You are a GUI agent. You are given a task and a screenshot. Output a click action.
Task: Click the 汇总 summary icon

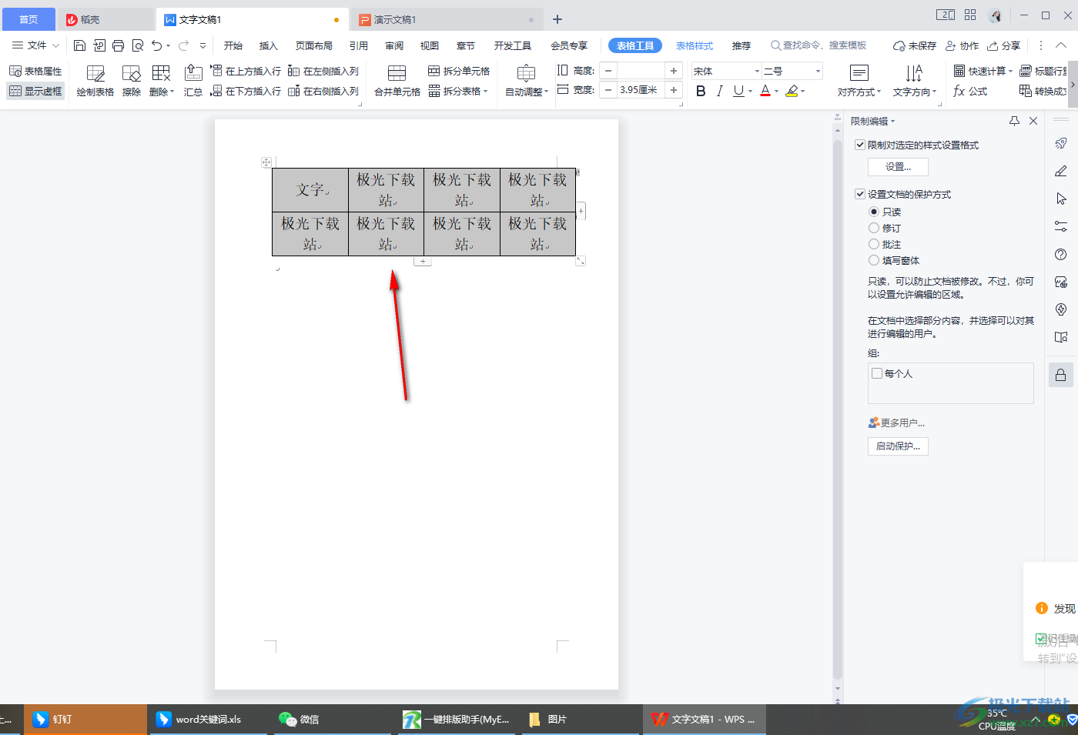point(193,81)
